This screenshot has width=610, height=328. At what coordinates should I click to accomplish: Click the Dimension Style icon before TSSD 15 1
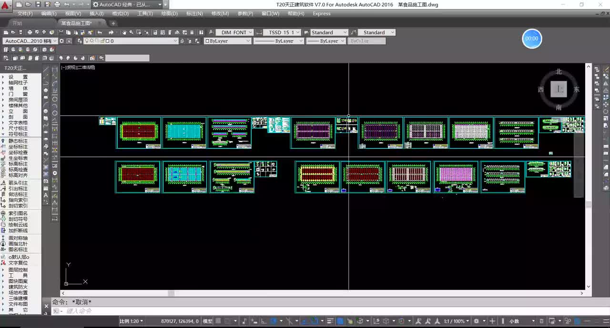(259, 32)
